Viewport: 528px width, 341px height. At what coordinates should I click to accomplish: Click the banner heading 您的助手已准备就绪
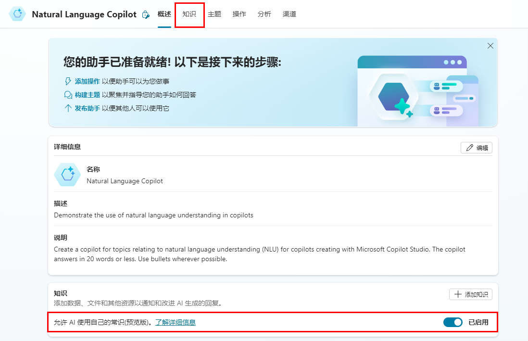pyautogui.click(x=173, y=62)
